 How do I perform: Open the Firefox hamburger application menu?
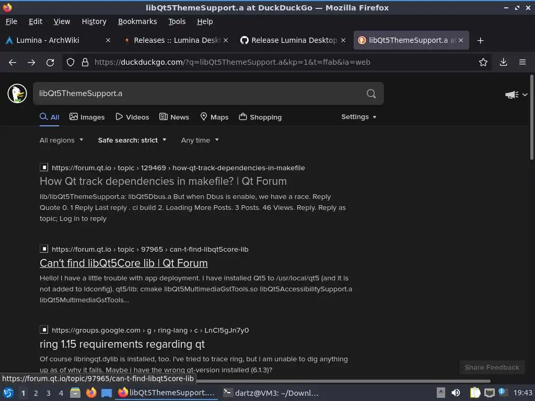point(522,62)
